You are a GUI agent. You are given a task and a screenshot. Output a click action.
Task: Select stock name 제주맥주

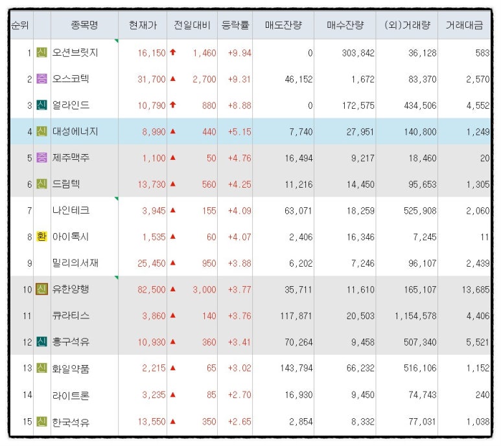coord(71,157)
